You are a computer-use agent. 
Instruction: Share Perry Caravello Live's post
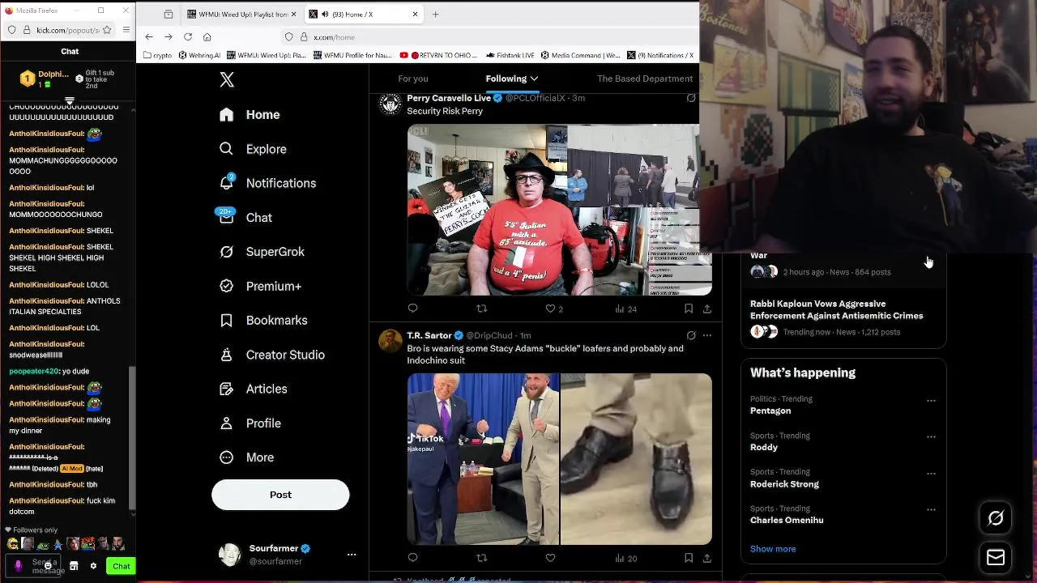click(x=707, y=309)
